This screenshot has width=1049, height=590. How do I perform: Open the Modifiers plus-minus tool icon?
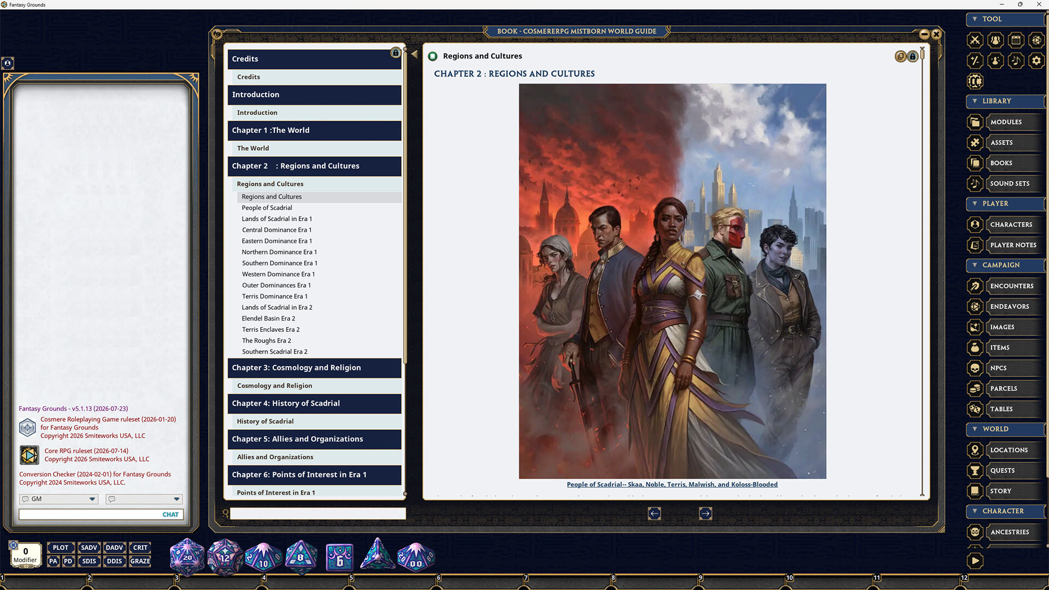(x=975, y=61)
